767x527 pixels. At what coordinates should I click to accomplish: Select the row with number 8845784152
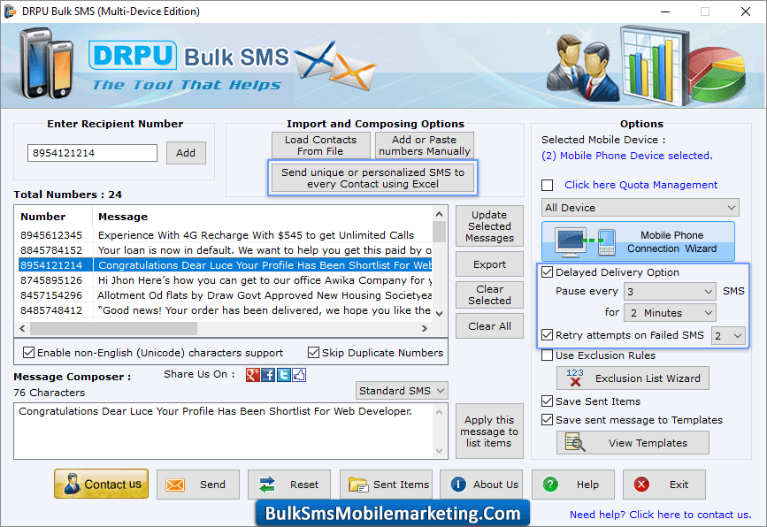[x=226, y=250]
